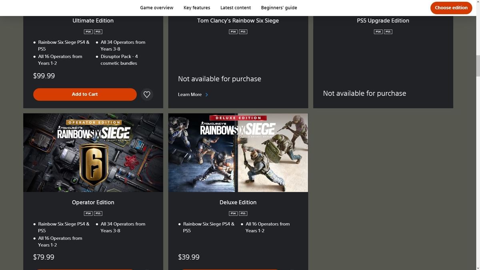
Task: Select the PS4 badge under Tom Clancy's Rainbow Six Siege
Action: coord(233,31)
